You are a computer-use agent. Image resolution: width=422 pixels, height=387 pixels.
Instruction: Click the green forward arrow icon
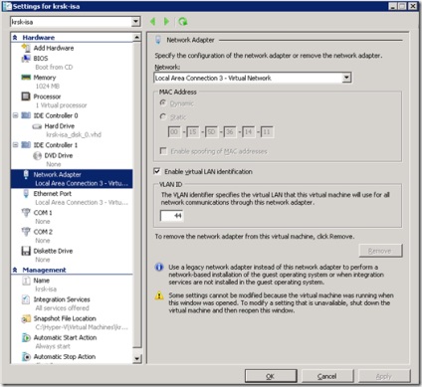click(x=166, y=22)
